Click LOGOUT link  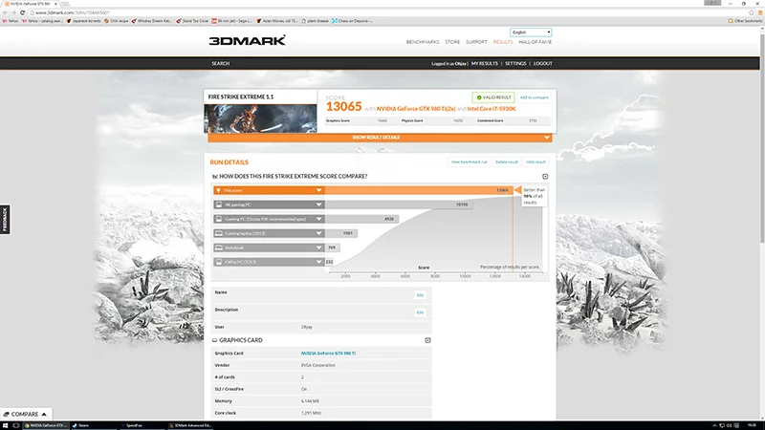(x=542, y=63)
